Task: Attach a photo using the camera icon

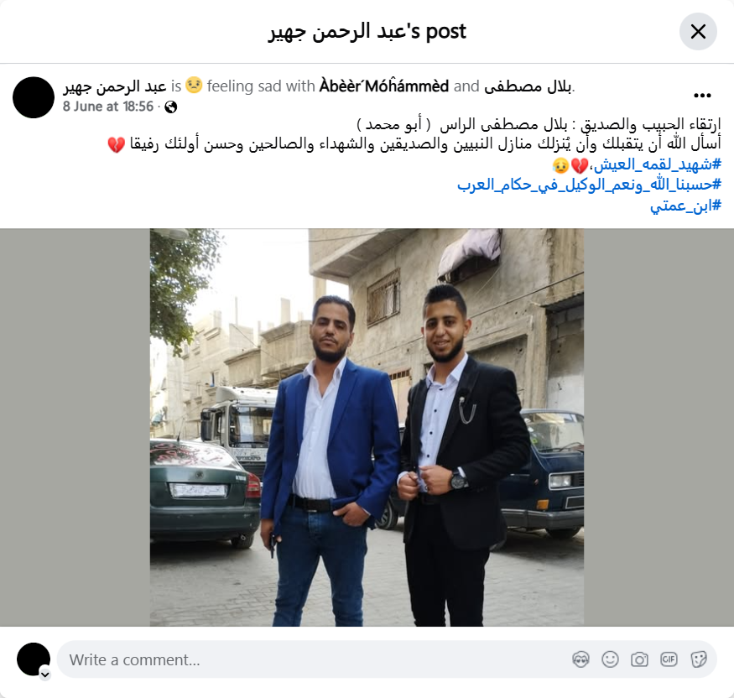Action: (x=639, y=659)
